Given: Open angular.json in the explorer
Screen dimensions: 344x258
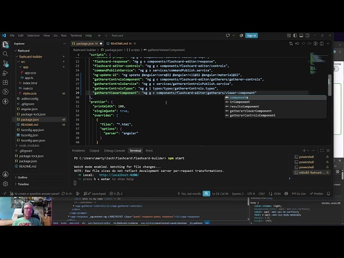Looking at the screenshot, I should [x=29, y=109].
